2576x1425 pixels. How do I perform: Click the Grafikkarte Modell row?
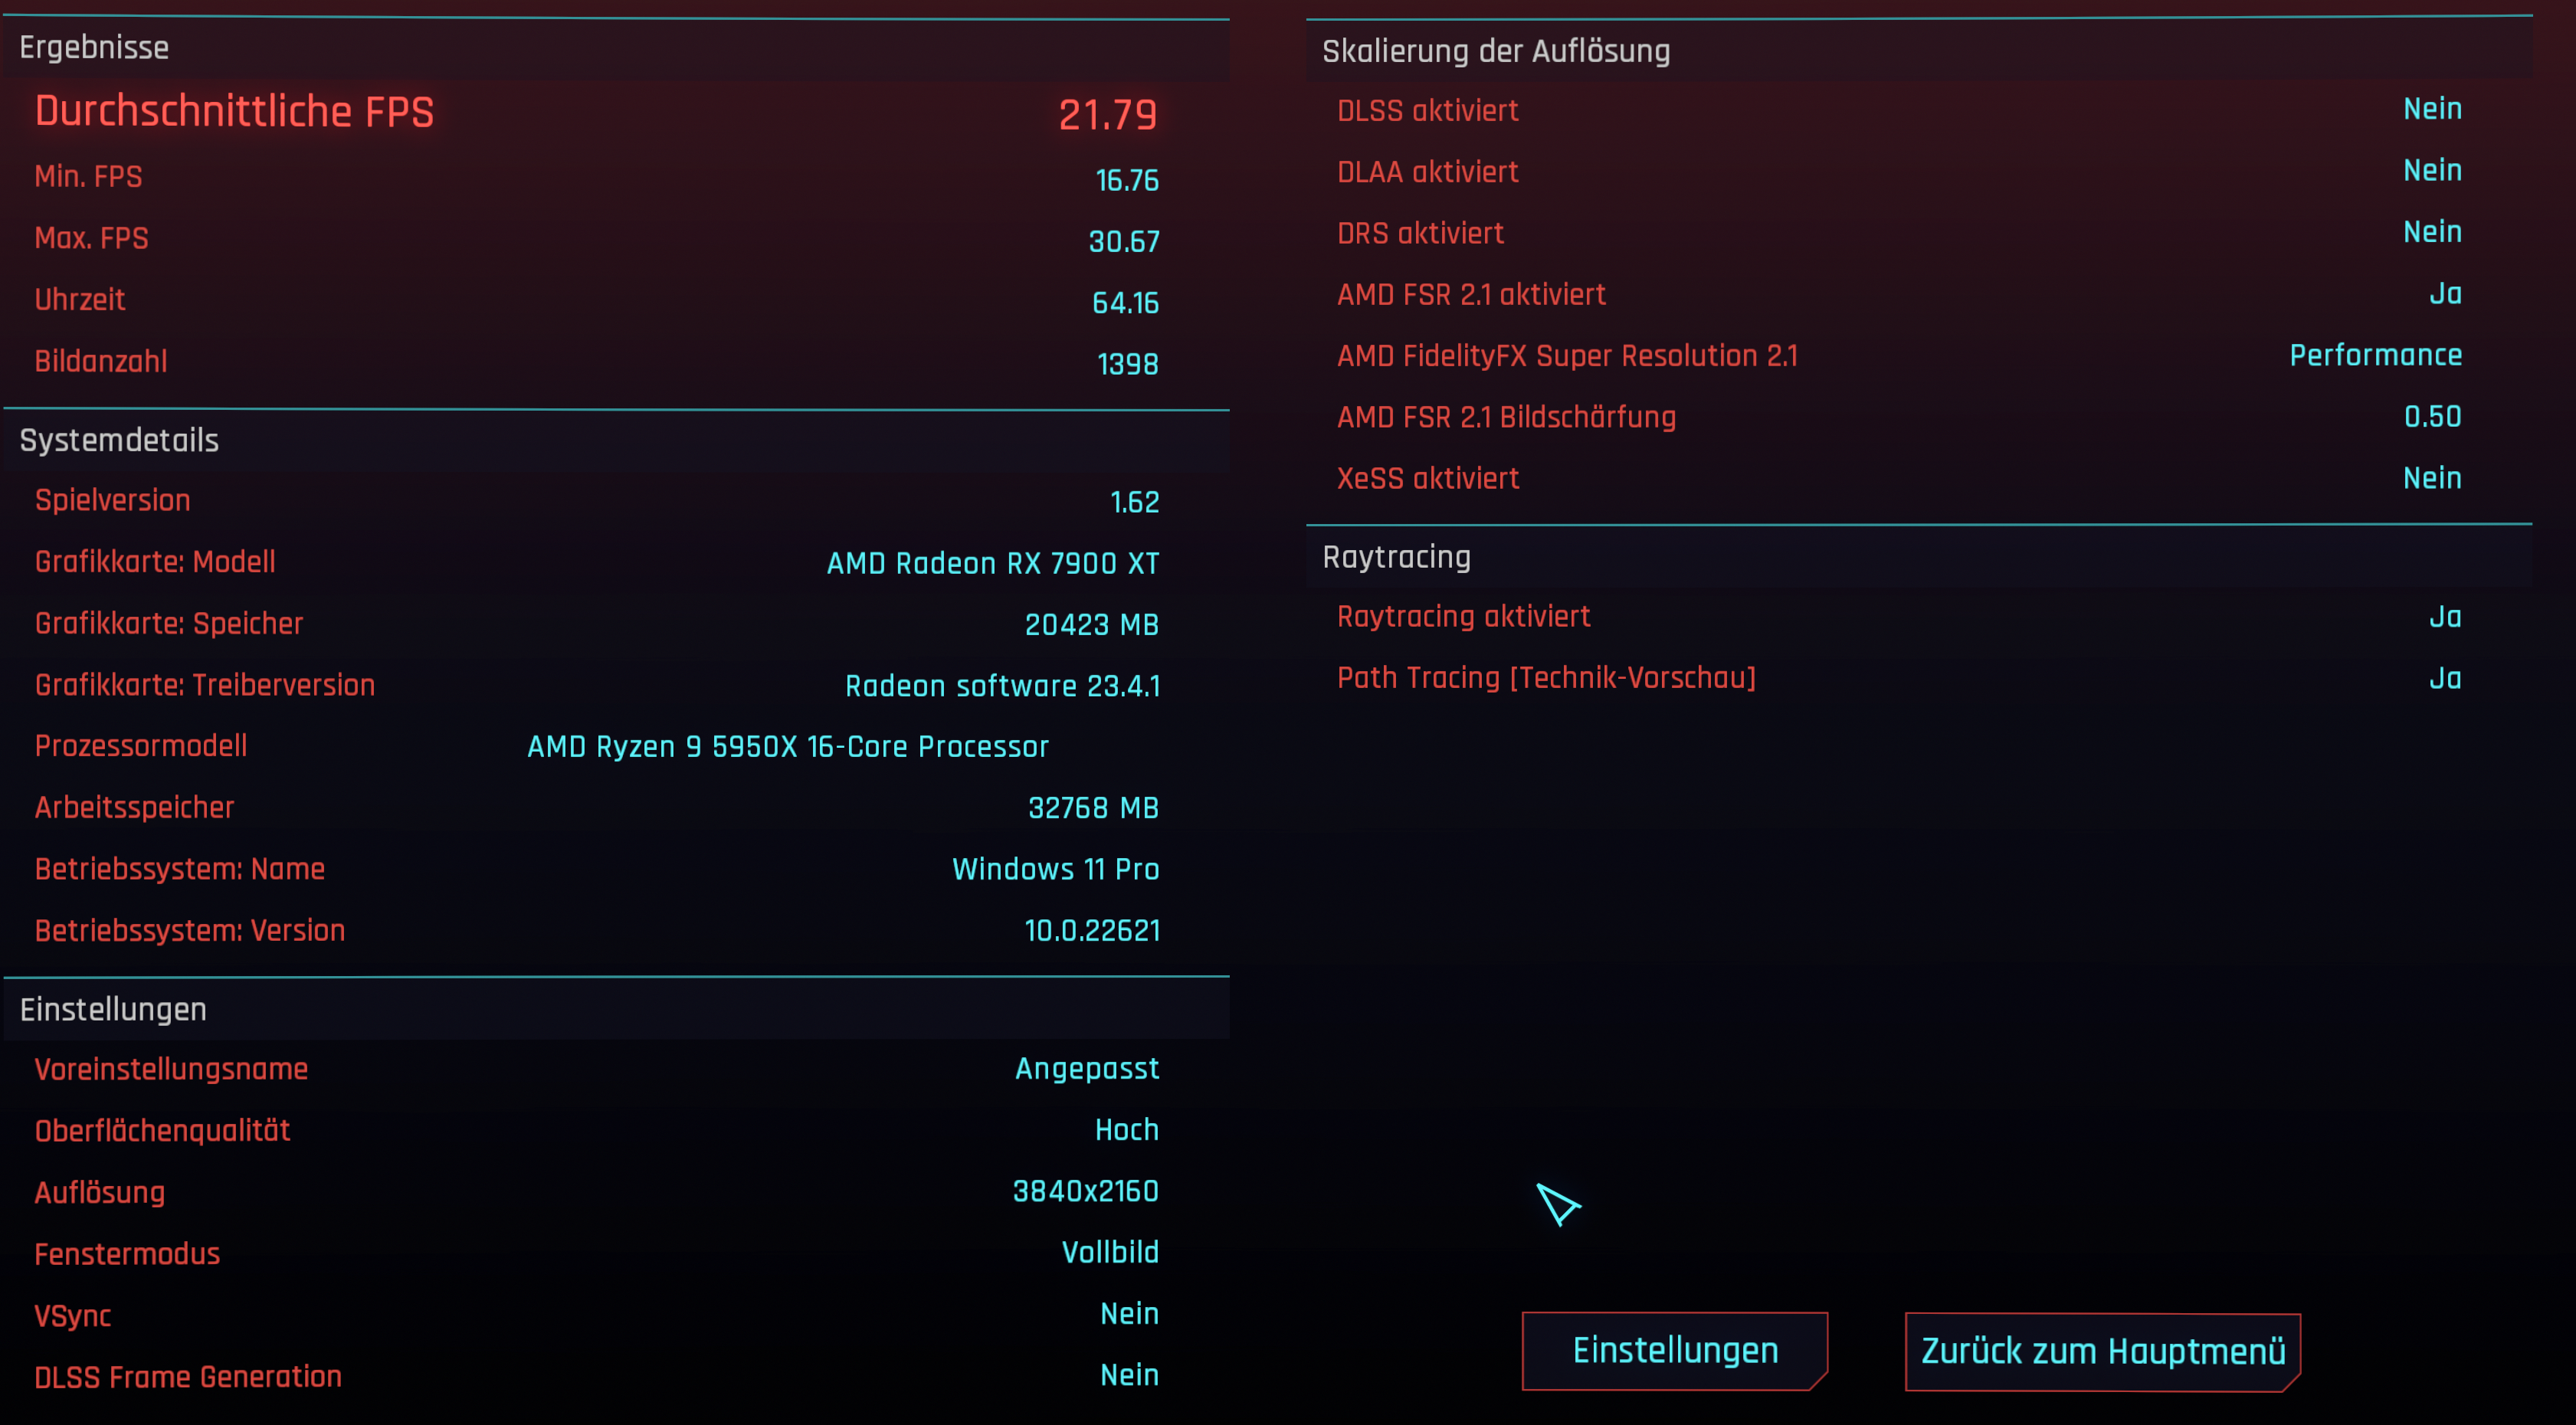pyautogui.click(x=596, y=562)
